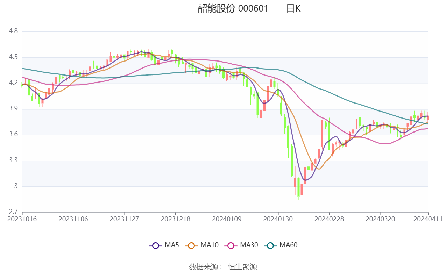
Task: Click the 4.8 price axis label
Action: pos(13,31)
